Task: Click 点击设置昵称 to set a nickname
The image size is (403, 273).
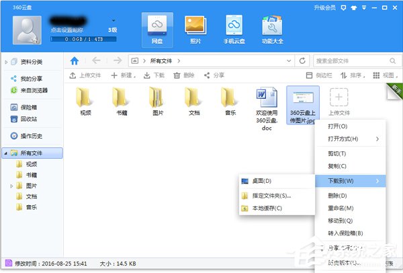Action: click(x=66, y=30)
